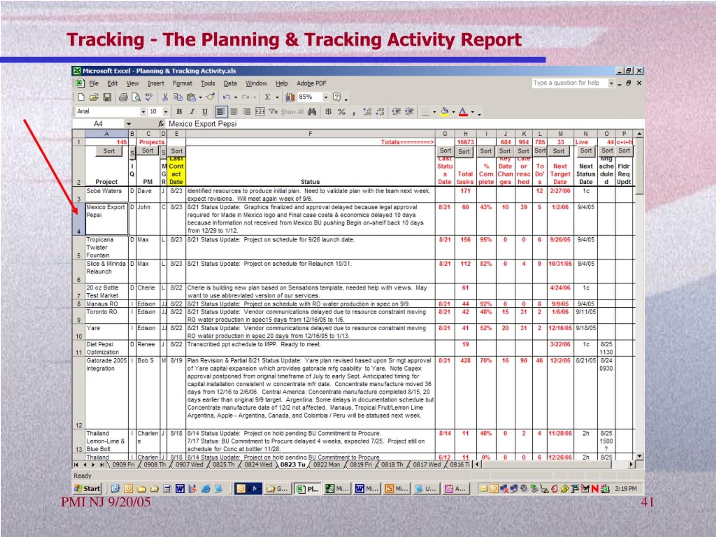Expand the Paste options arrow
The image size is (716, 537).
coord(201,97)
